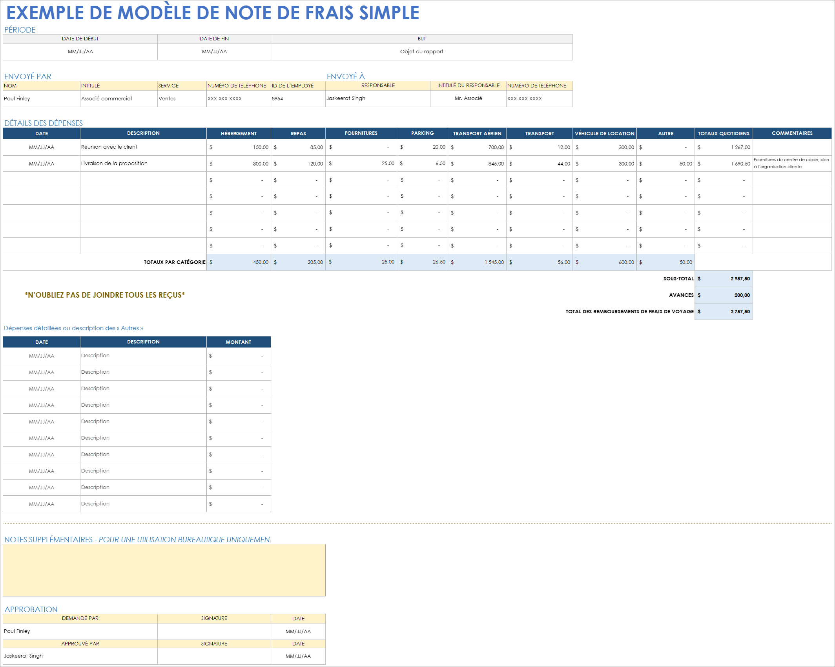Select the TRANSPORT AÉRIEN column header

coord(477,133)
